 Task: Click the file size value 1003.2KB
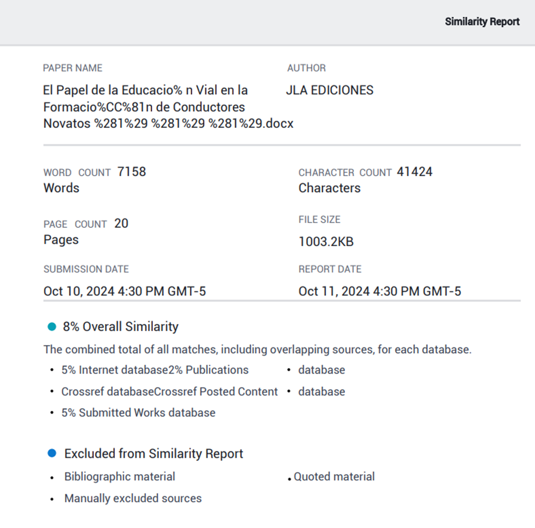coord(326,242)
